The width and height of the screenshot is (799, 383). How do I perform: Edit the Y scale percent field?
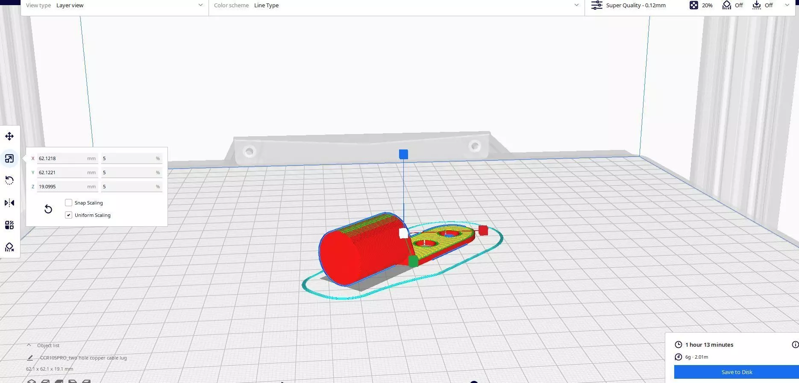132,172
